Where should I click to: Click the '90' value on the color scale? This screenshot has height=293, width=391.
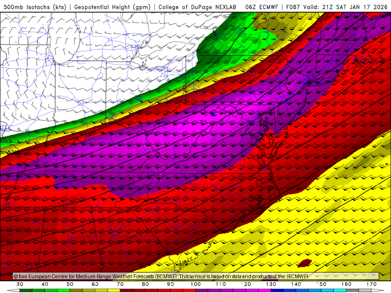[x=171, y=284]
